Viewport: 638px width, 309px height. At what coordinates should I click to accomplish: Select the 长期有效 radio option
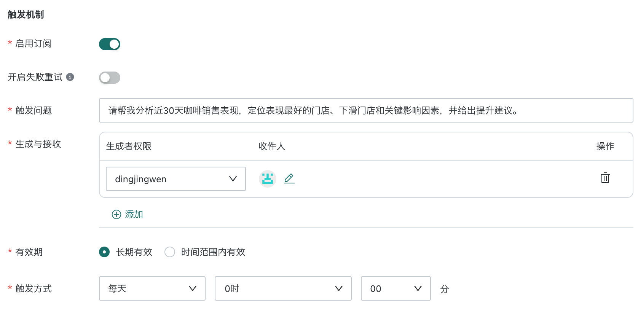pos(104,252)
